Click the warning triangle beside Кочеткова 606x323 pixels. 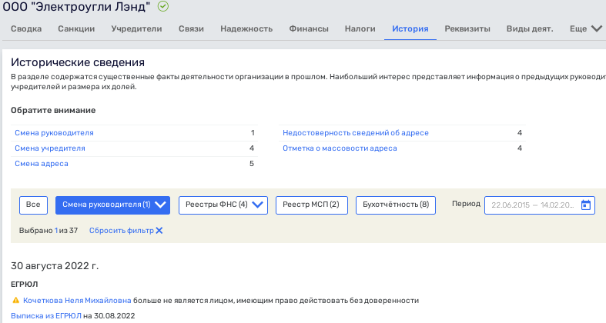tap(16, 300)
